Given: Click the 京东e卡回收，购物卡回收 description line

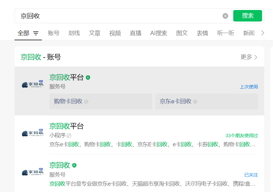Looking at the screenshot, I should [152, 144].
